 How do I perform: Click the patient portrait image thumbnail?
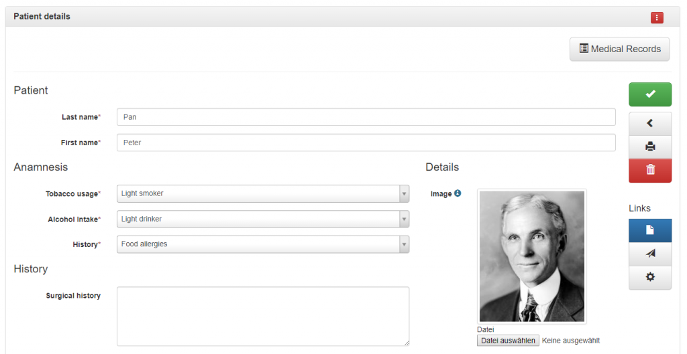[532, 256]
